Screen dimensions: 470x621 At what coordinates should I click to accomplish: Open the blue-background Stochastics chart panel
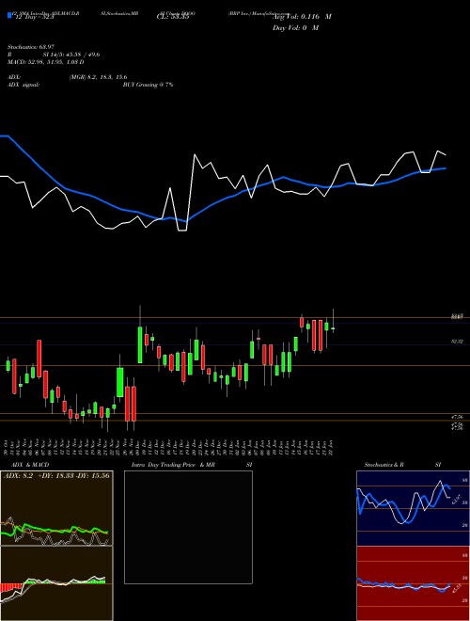click(x=413, y=508)
